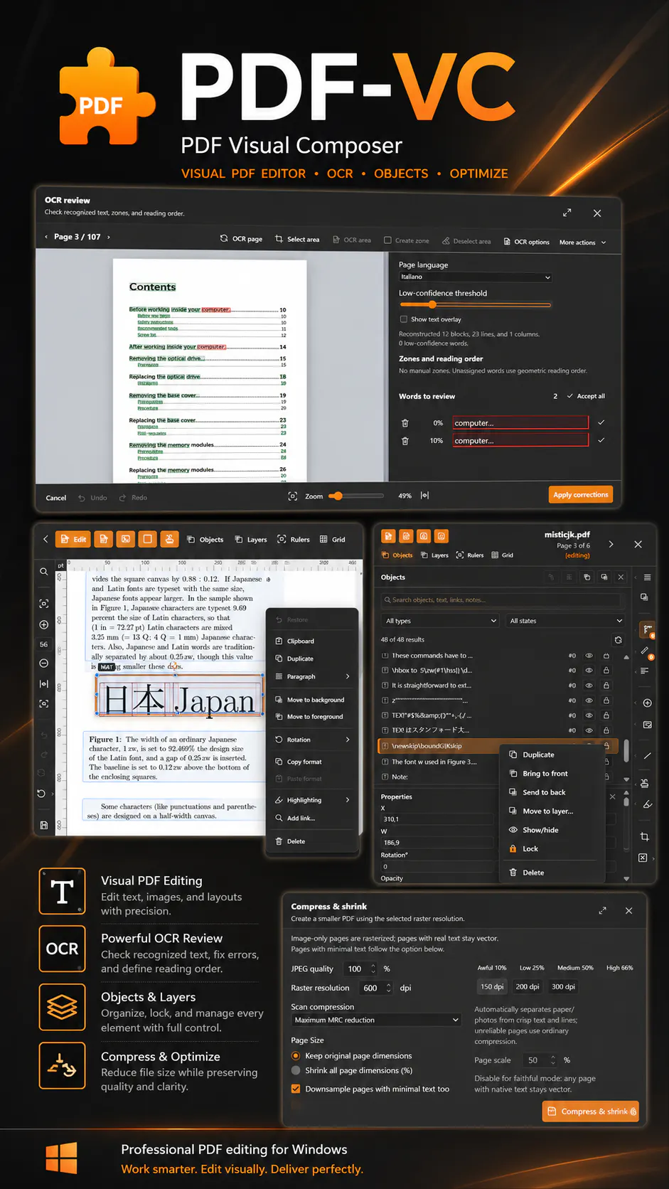Click the search magnifier in editor sidebar

[x=44, y=572]
